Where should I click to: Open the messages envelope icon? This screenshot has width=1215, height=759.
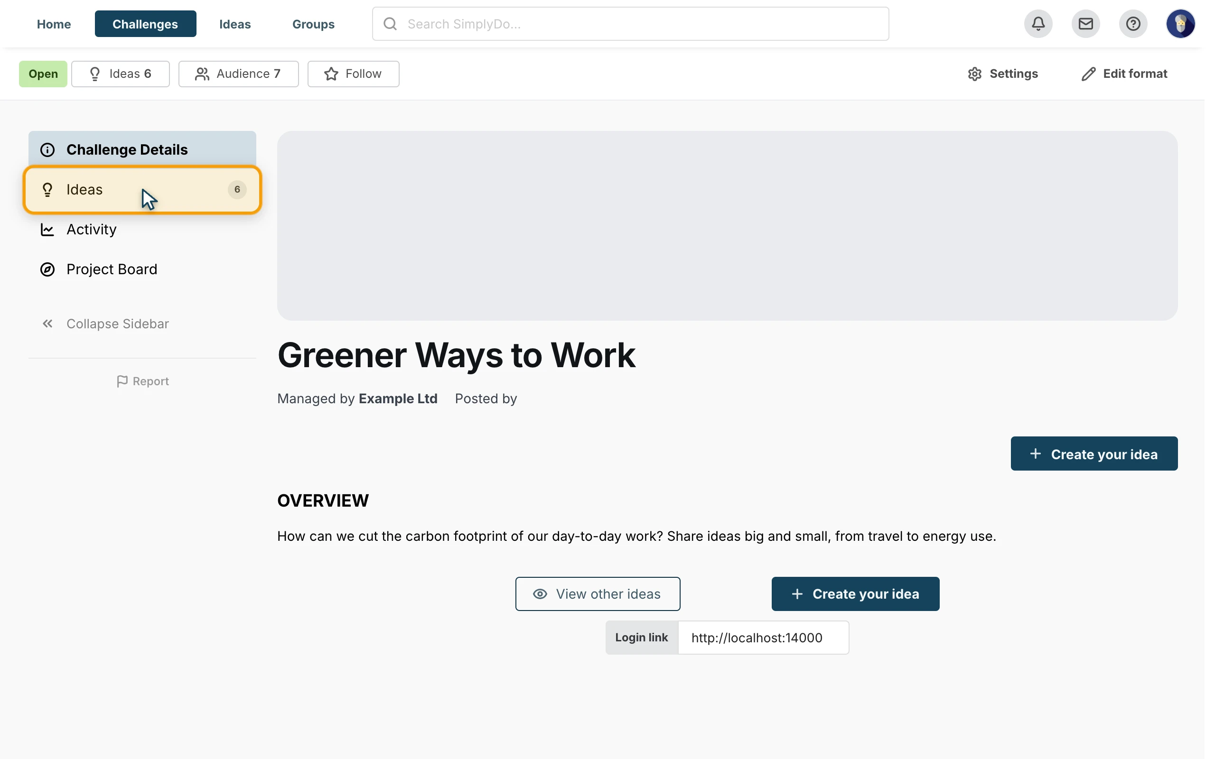[x=1085, y=24]
